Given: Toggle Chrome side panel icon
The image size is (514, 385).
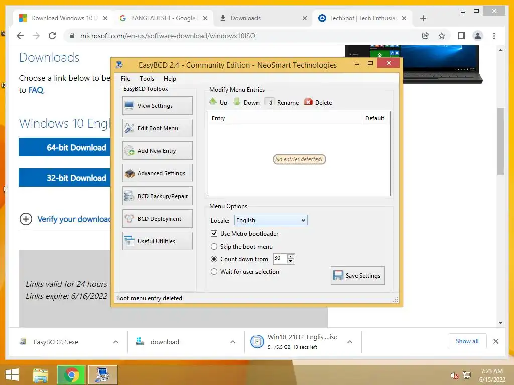Looking at the screenshot, I should point(462,36).
